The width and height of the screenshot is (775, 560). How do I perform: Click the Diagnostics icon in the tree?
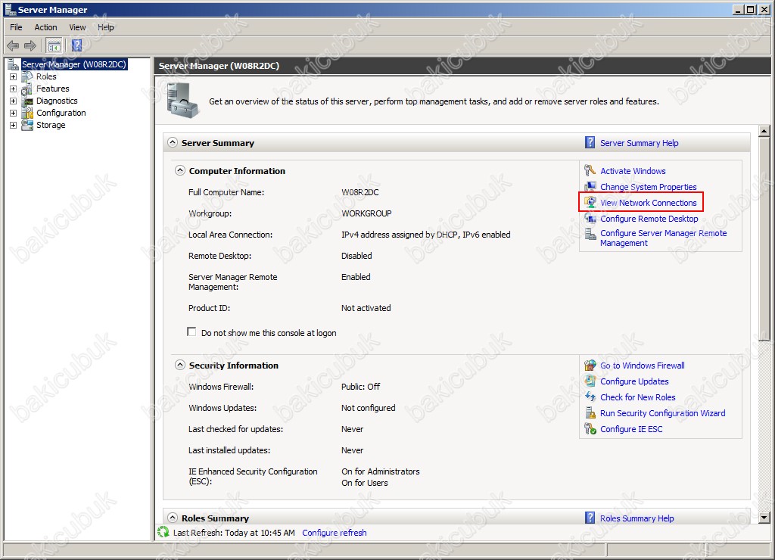point(27,101)
